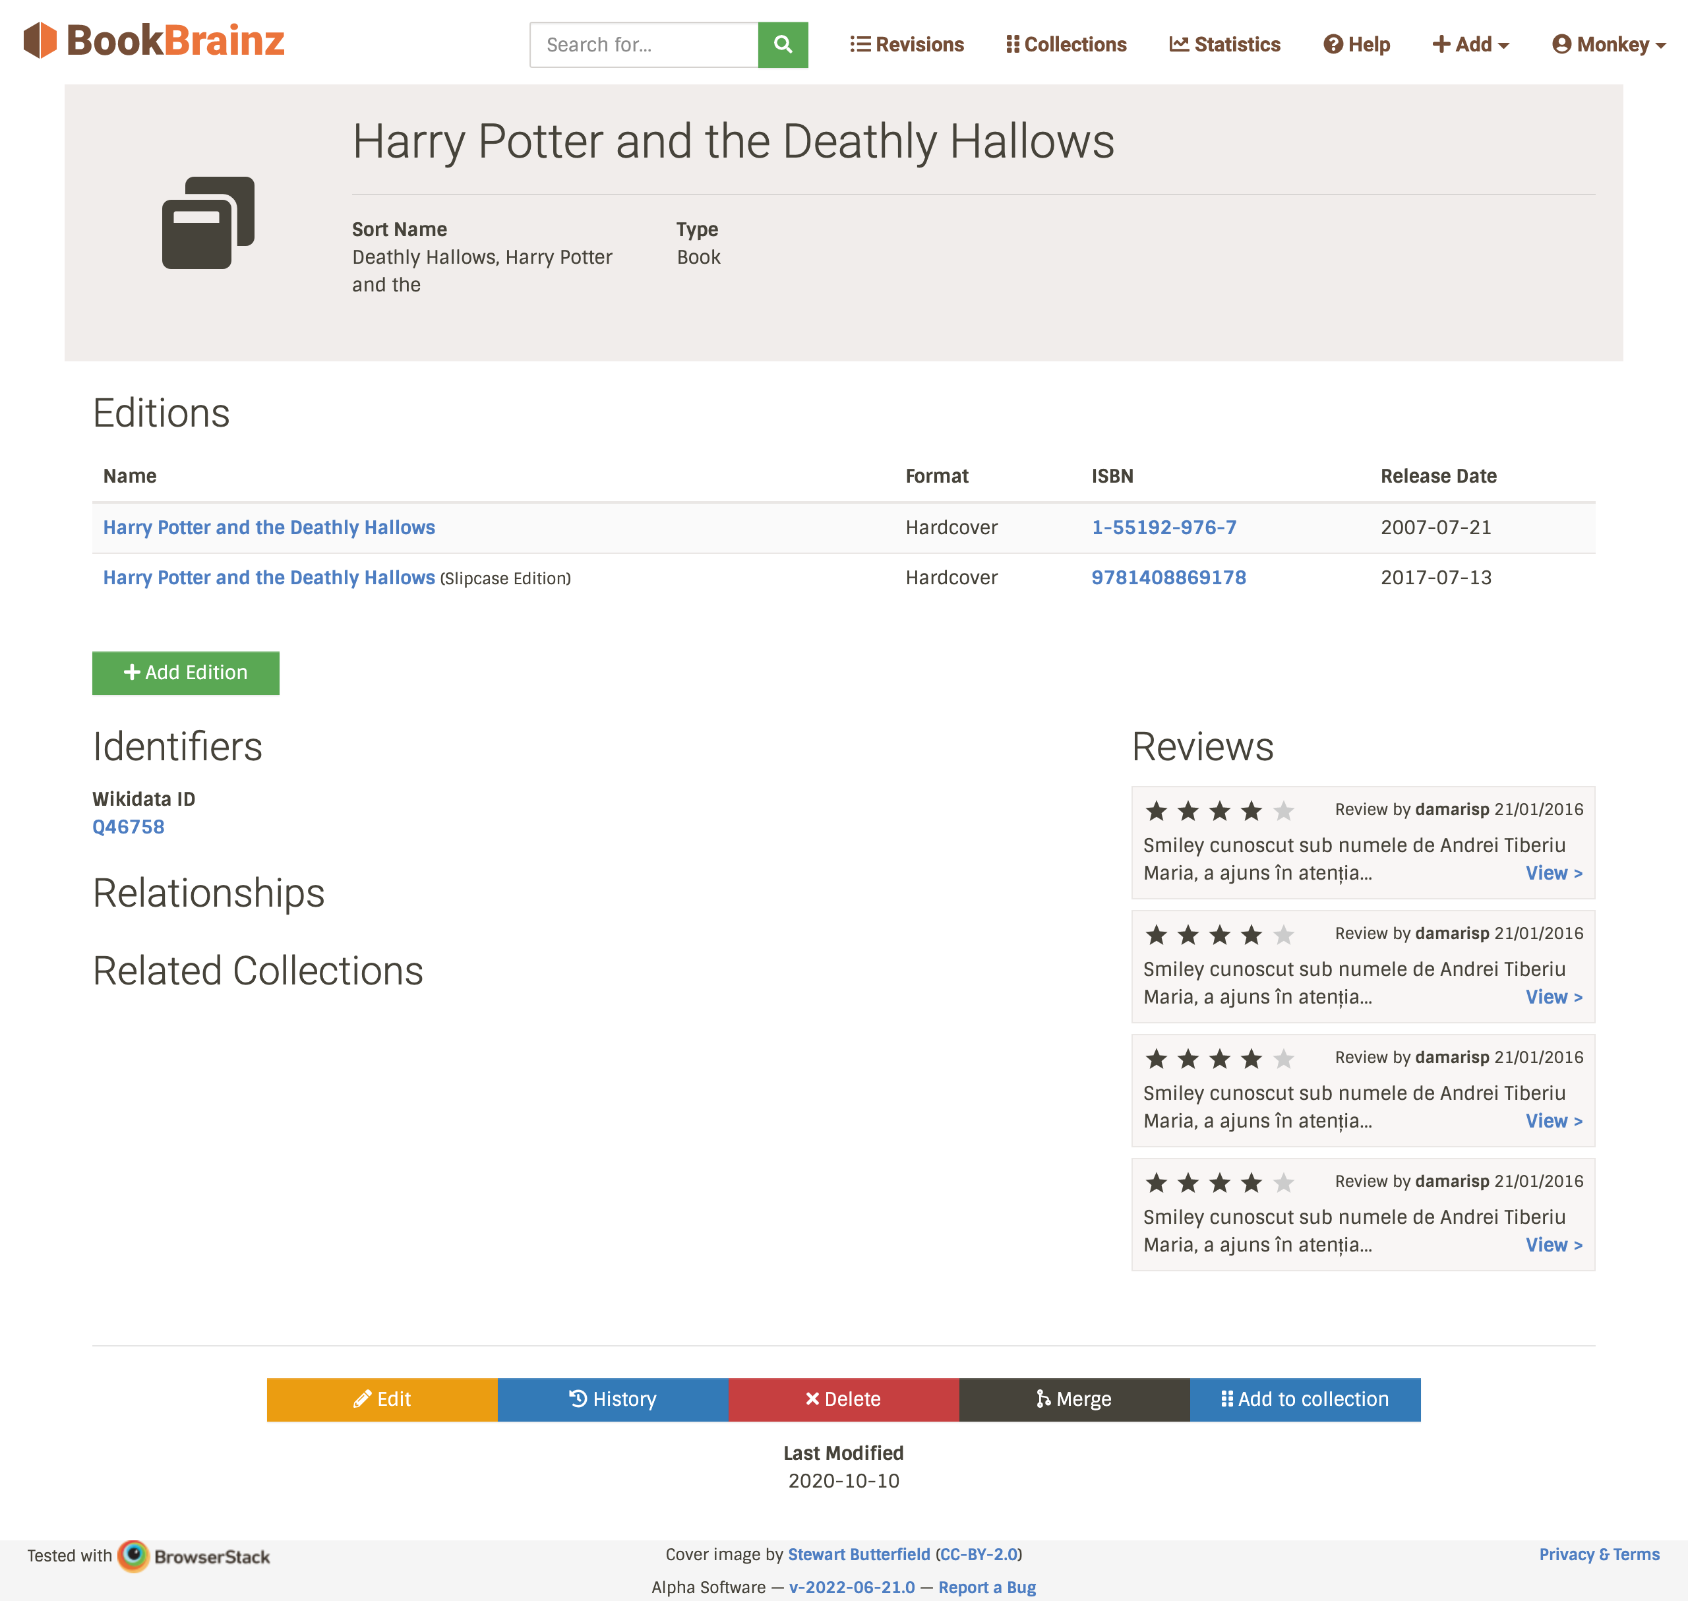Focus the Search for... field
This screenshot has height=1601, width=1688.
(644, 44)
